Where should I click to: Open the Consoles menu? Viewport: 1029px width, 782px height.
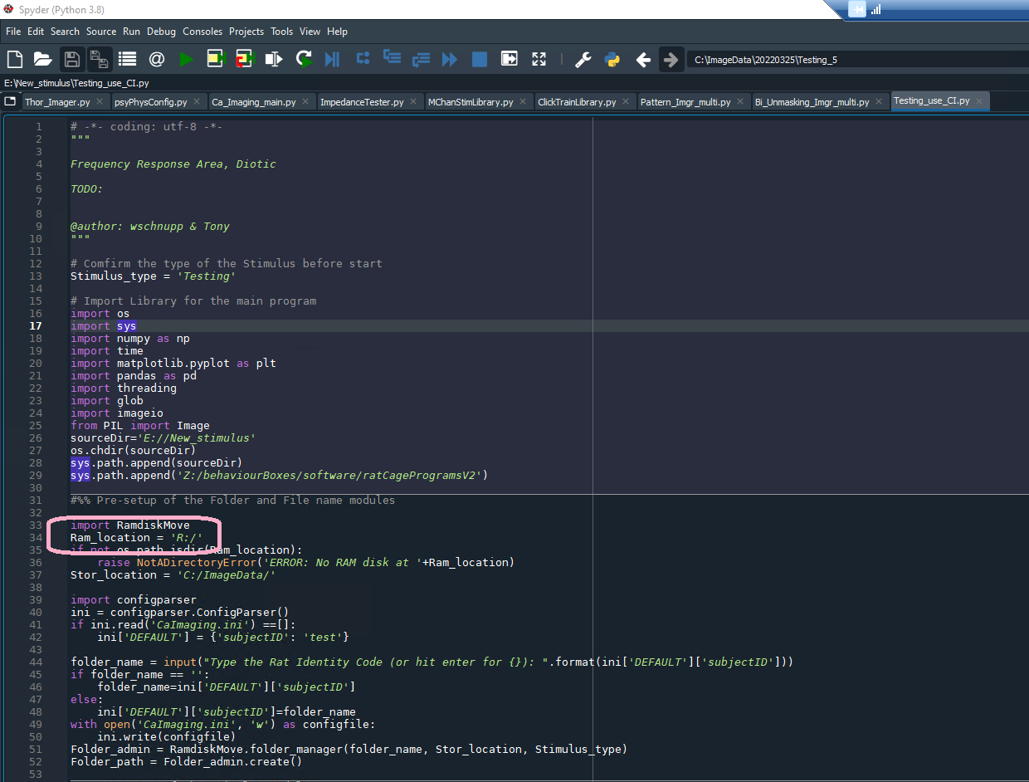click(x=202, y=32)
